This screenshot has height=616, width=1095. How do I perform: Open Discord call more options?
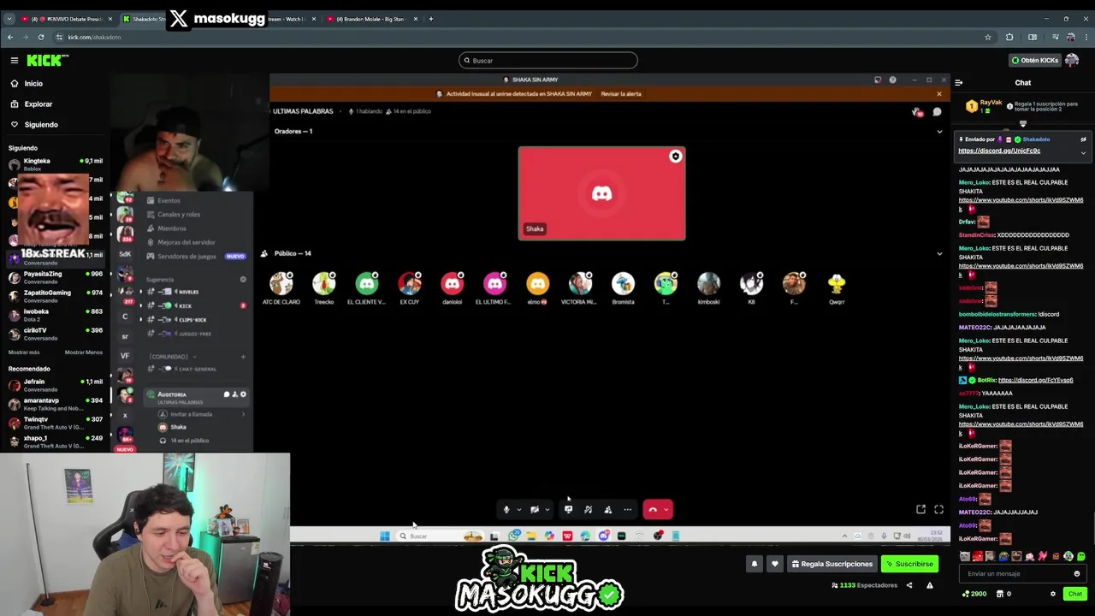tap(628, 510)
